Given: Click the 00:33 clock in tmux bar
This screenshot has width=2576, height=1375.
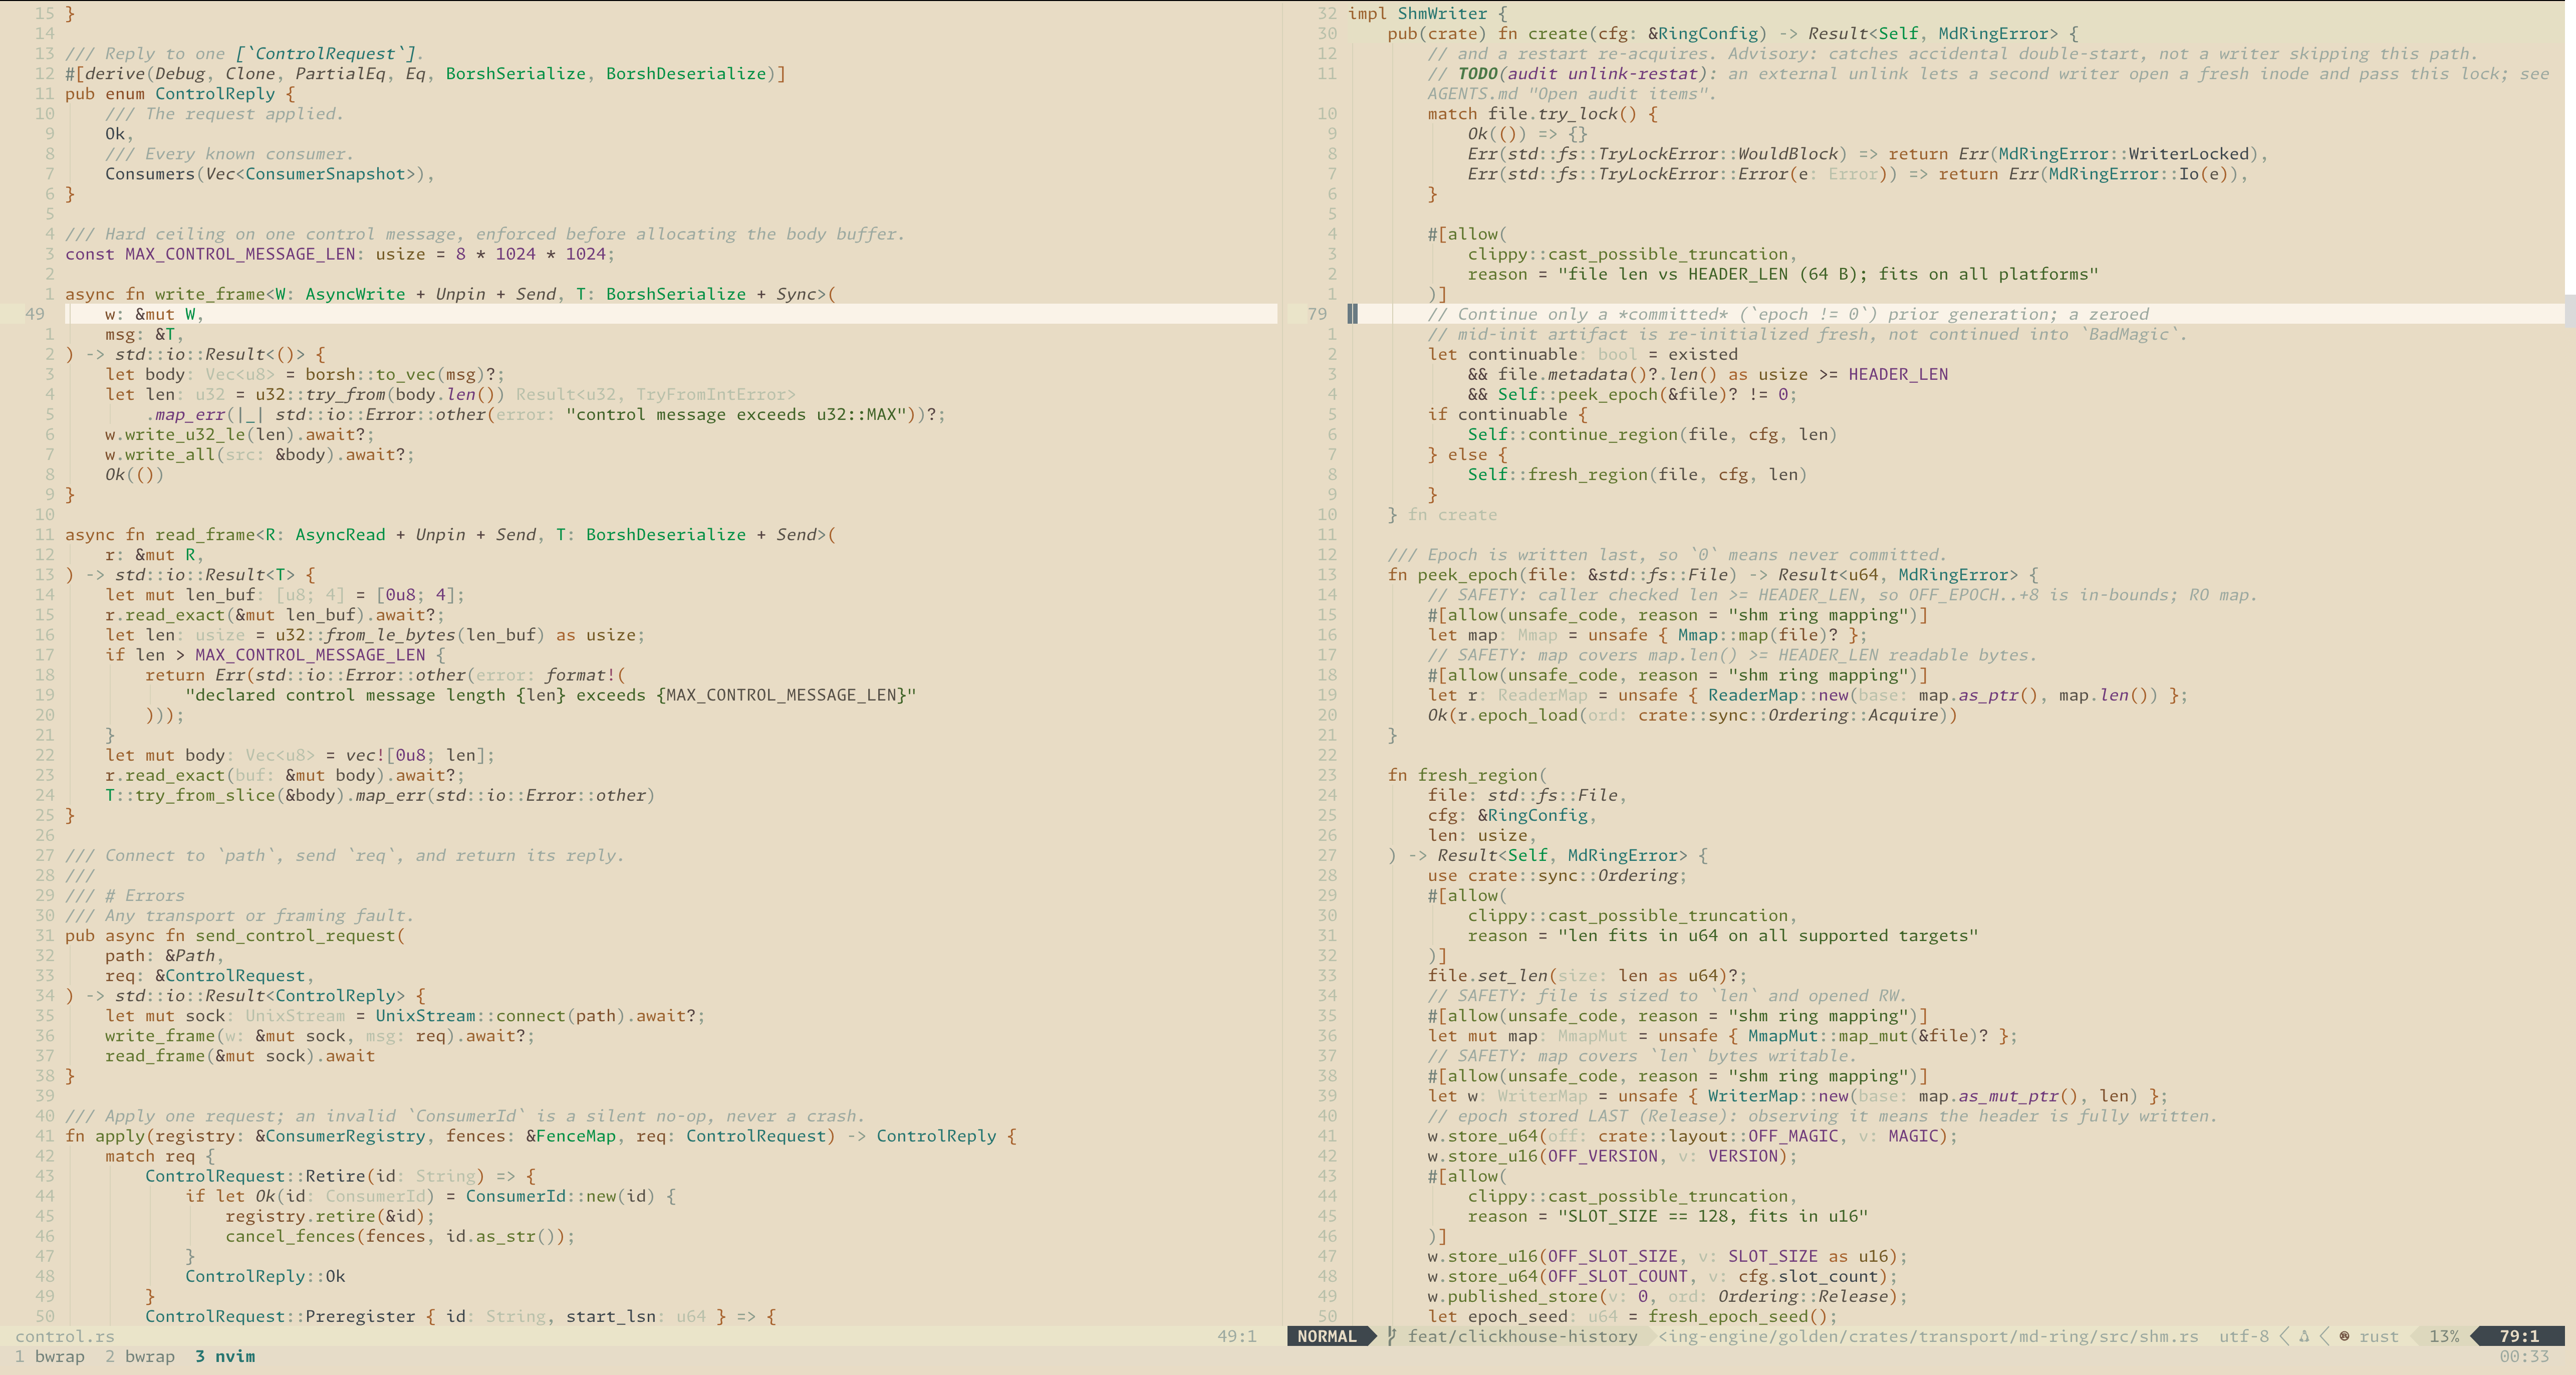Looking at the screenshot, I should click(x=2524, y=1356).
